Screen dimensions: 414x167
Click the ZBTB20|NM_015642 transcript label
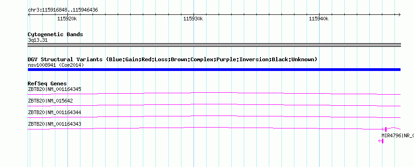point(50,101)
